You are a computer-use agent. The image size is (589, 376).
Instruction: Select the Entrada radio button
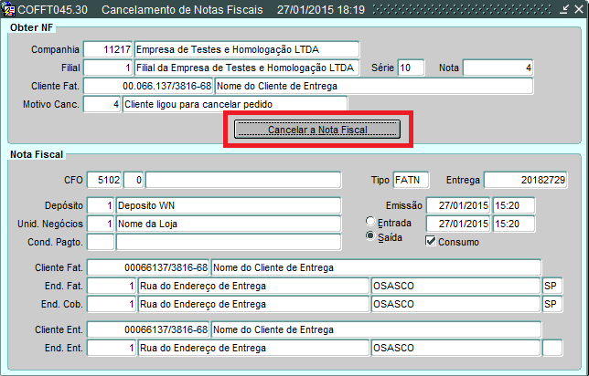[x=370, y=222]
